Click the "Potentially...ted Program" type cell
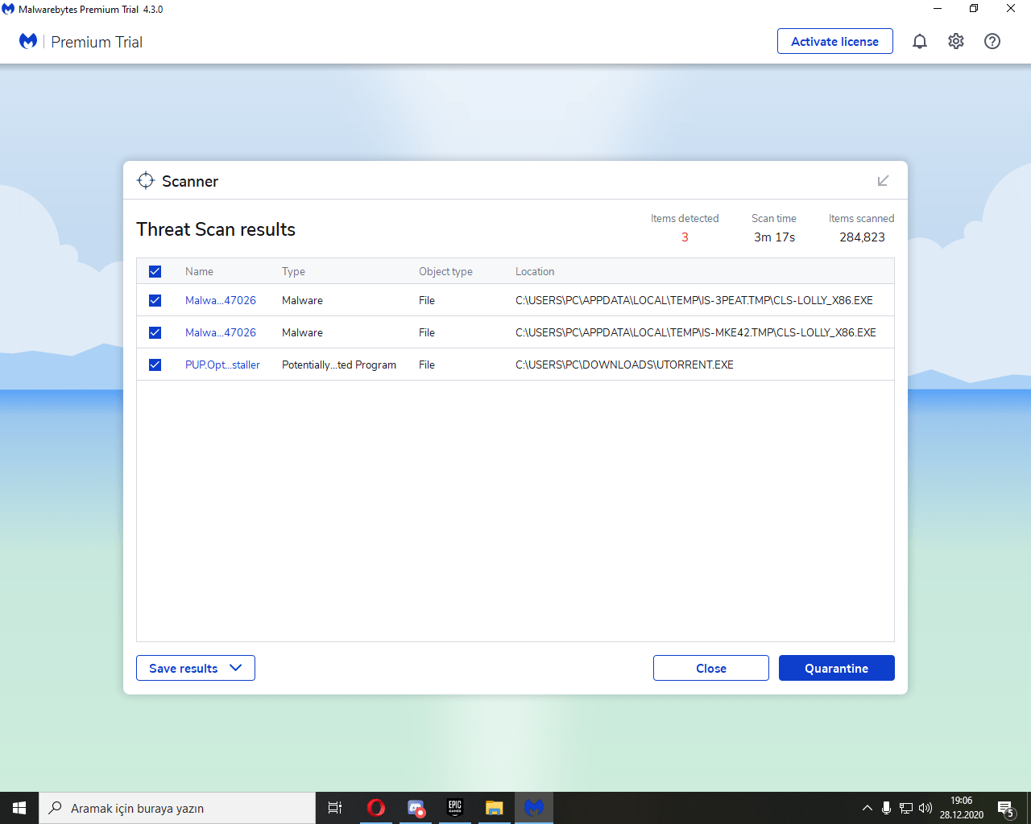Screen dimensions: 1031x824 339,365
